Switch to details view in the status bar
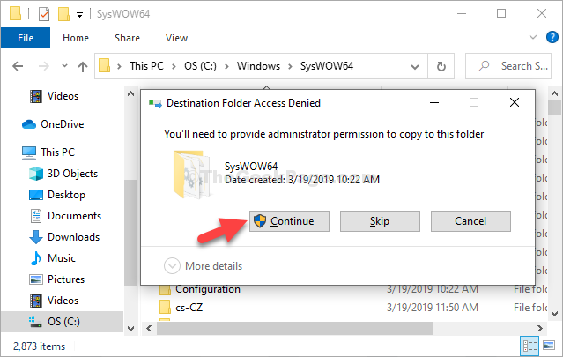 (530, 346)
